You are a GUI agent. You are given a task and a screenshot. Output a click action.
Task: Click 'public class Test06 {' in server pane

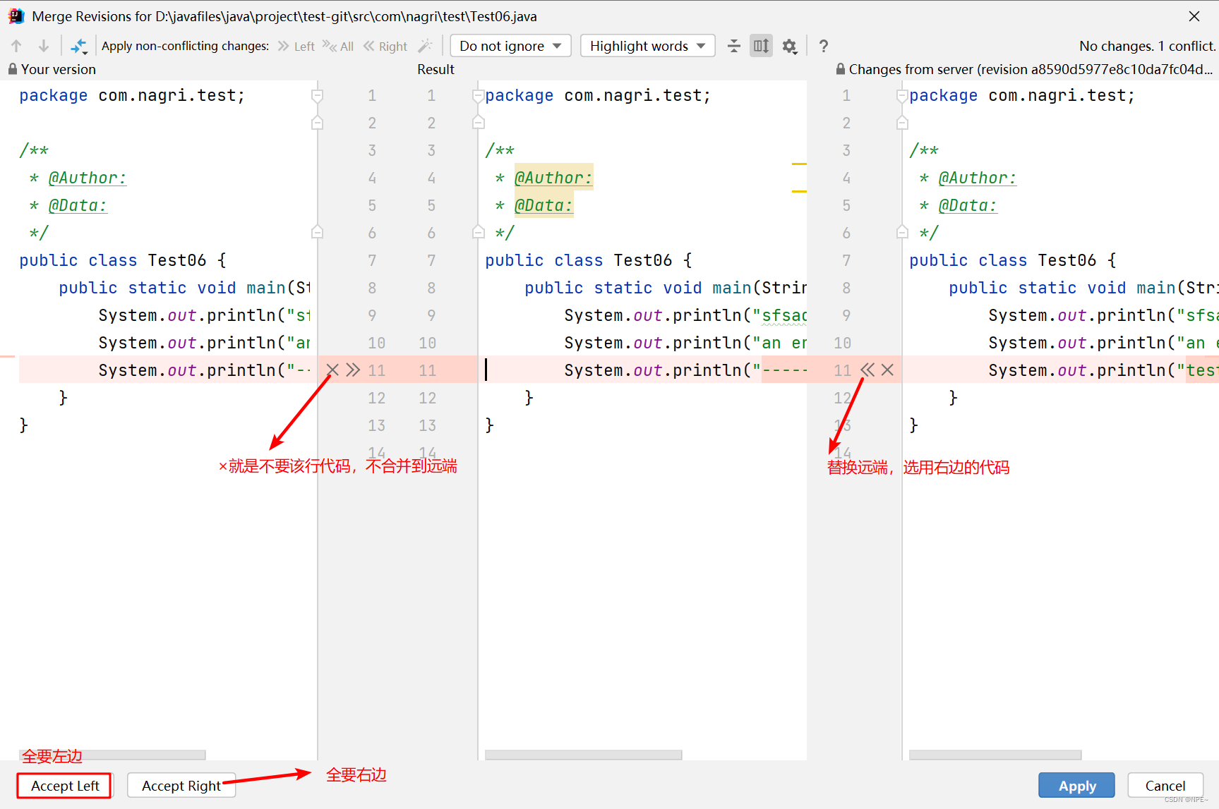pos(1012,260)
